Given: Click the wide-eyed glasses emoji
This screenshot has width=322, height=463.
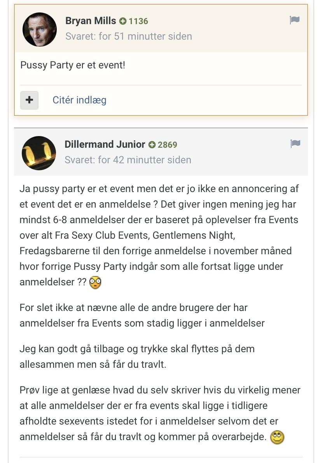Looking at the screenshot, I should (95, 283).
